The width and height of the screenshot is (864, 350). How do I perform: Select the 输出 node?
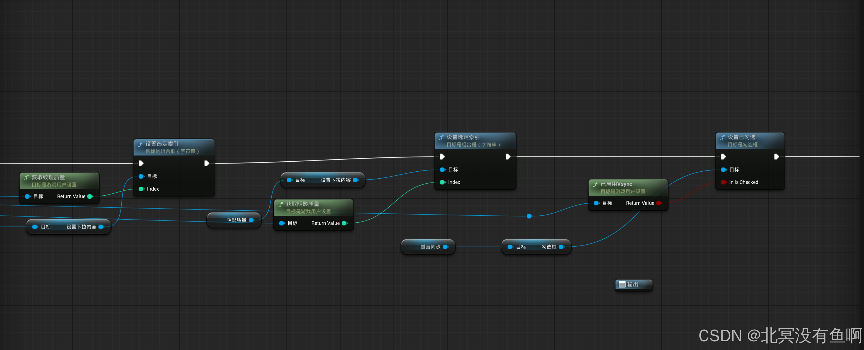click(x=633, y=285)
